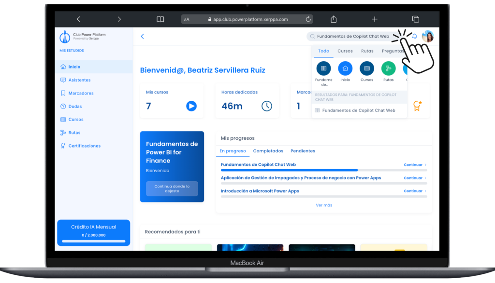
Task: Switch to the Completados tab
Action: (268, 151)
